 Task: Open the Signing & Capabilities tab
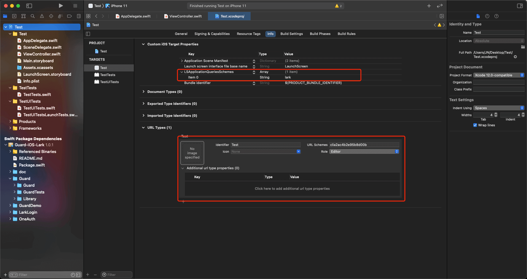tap(212, 34)
